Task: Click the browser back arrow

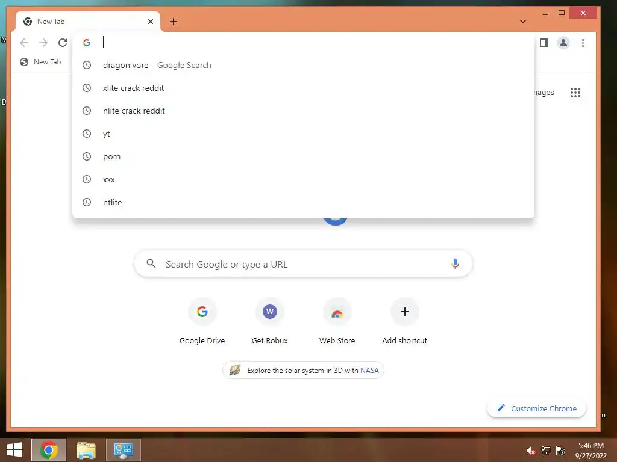Action: tap(24, 43)
